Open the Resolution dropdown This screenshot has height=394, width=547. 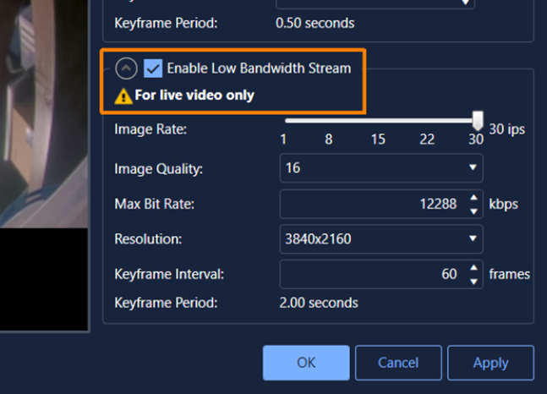[381, 239]
